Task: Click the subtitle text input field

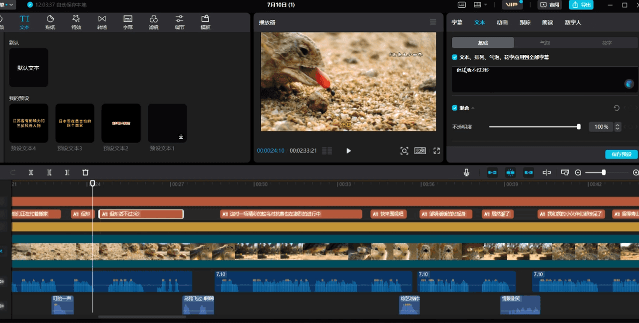Action: point(545,79)
